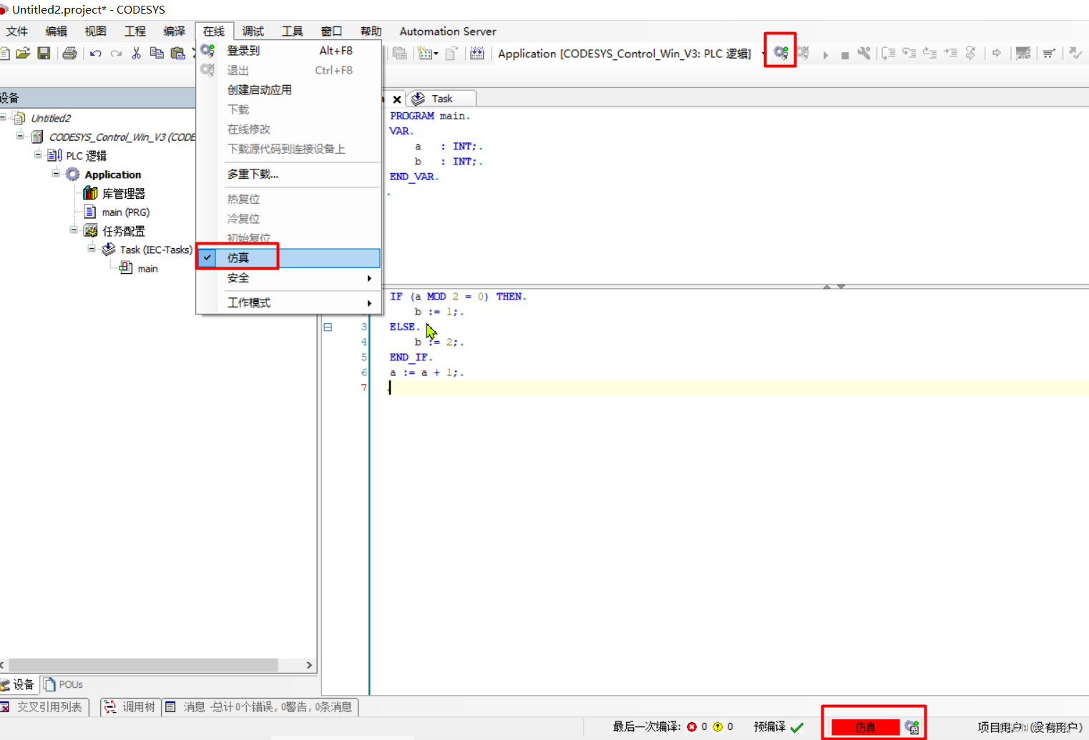Copy selection with the copy icon
Image resolution: width=1089 pixels, height=740 pixels.
tap(157, 54)
